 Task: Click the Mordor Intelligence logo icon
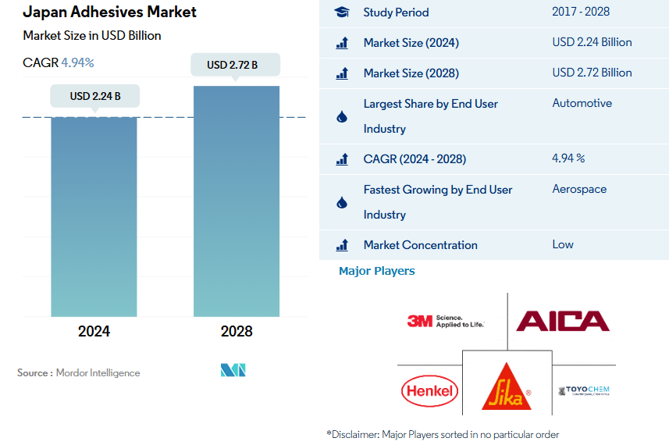click(233, 370)
